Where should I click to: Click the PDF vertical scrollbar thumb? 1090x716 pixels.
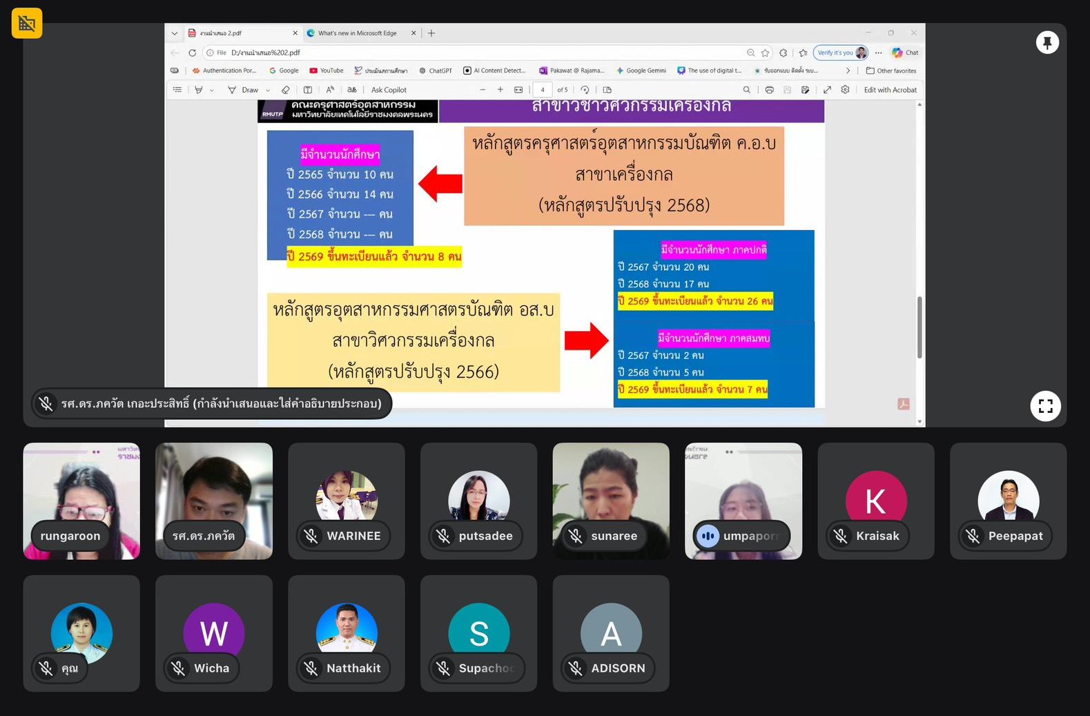[x=919, y=327]
